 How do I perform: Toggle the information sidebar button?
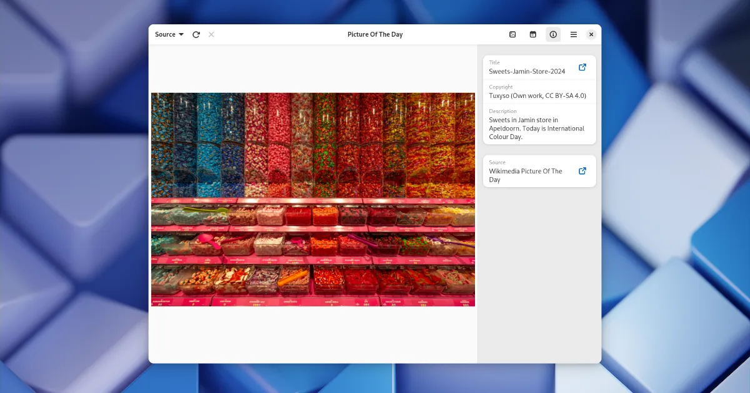(553, 34)
